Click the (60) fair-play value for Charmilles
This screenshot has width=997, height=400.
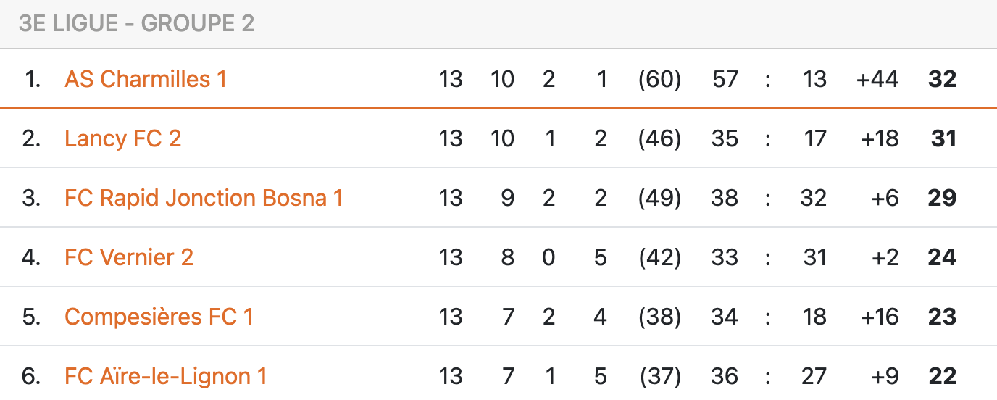click(x=659, y=79)
